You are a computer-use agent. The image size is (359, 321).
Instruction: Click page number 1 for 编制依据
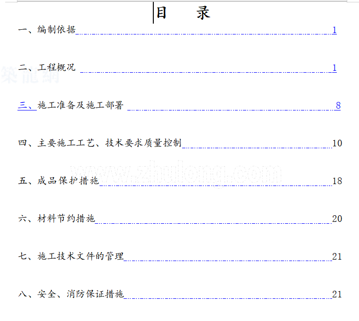pos(334,30)
